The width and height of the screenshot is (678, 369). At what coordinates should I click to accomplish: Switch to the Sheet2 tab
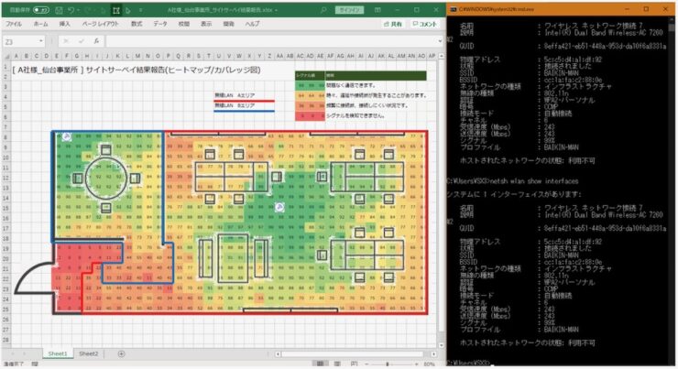tap(88, 353)
